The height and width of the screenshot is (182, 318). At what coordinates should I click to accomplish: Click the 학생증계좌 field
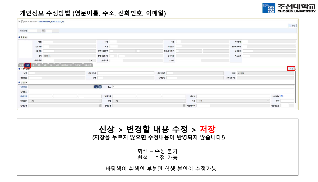tap(233, 105)
